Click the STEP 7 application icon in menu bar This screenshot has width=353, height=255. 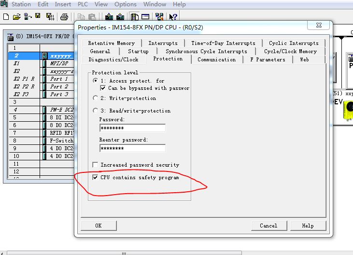pos(4,4)
